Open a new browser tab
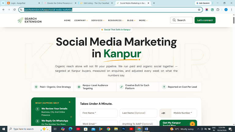235x132 pixels. coord(154,3)
